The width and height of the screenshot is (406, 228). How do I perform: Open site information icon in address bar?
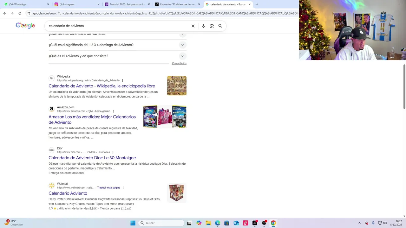tap(29, 13)
